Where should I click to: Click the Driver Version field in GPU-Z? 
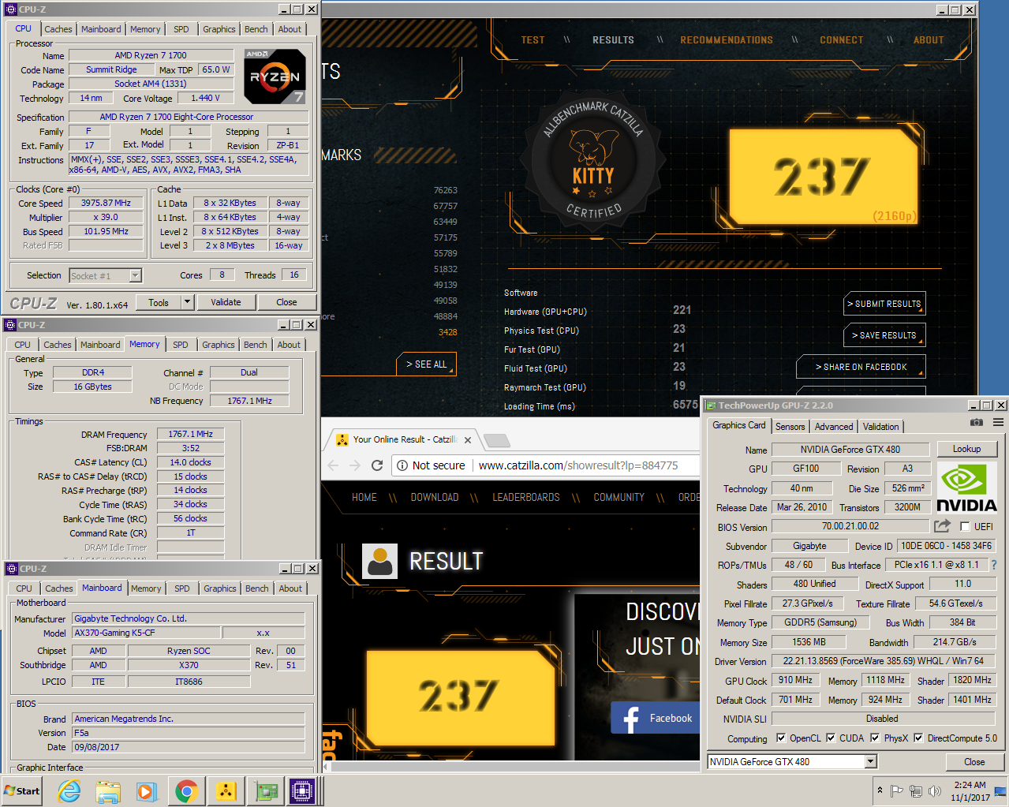tap(884, 661)
